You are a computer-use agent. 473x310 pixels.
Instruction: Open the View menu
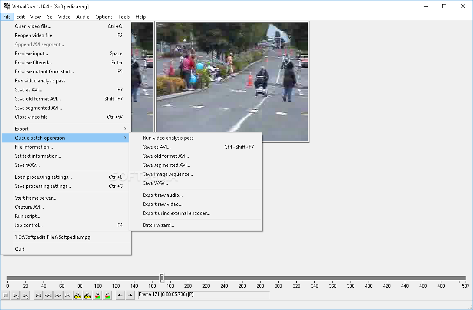(35, 17)
